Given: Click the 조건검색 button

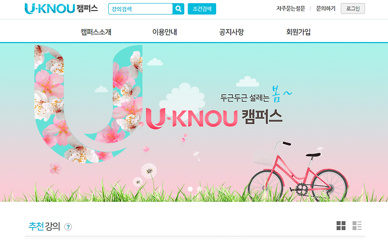Looking at the screenshot, I should pyautogui.click(x=202, y=9).
